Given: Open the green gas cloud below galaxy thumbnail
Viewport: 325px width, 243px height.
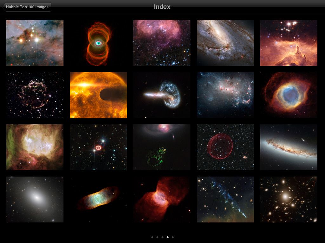Looking at the screenshot, I should coord(162,147).
